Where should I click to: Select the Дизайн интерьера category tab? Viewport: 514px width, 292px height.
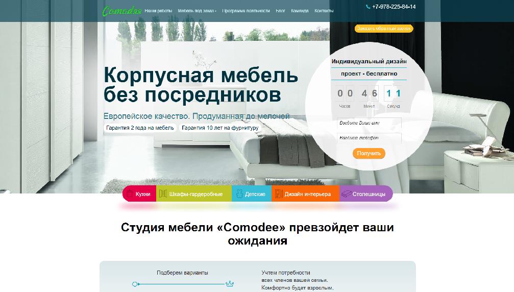click(305, 193)
